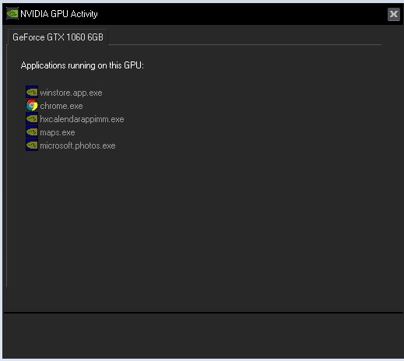This screenshot has width=404, height=361.
Task: Select the hxcalendarappimm.exe entry text
Action: click(x=82, y=119)
